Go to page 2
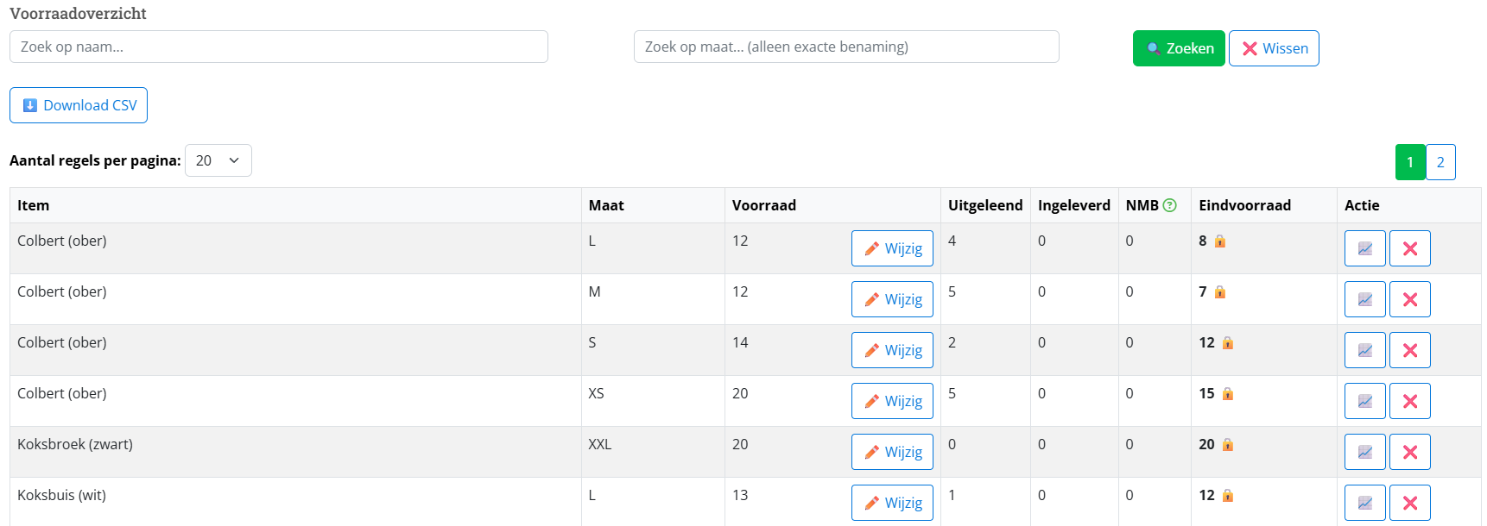This screenshot has width=1487, height=526. (1440, 162)
